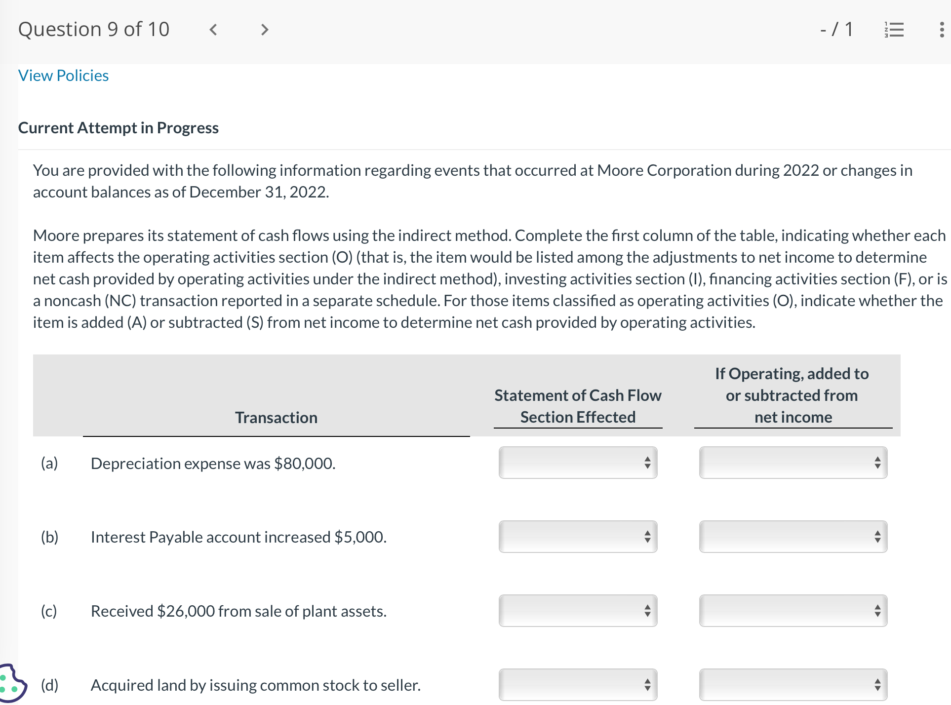
Task: Click Depreciation expense was $80,000 text
Action: pos(213,464)
